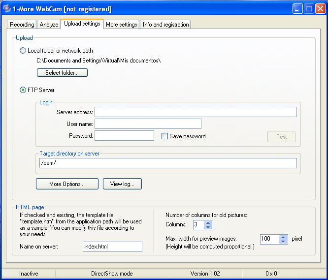Click the Name on server index.html field
Viewport: 328px width, 280px height.
click(112, 247)
